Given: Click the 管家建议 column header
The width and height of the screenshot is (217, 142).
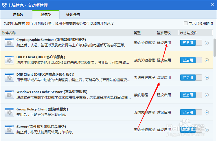Looking at the screenshot, I should click(167, 33).
